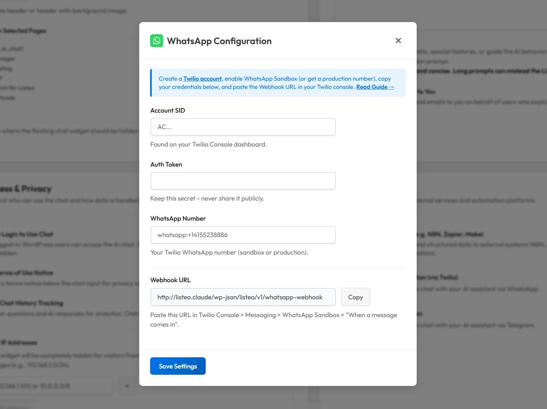The image size is (547, 409).
Task: Copy the Webhook URL
Action: [355, 297]
